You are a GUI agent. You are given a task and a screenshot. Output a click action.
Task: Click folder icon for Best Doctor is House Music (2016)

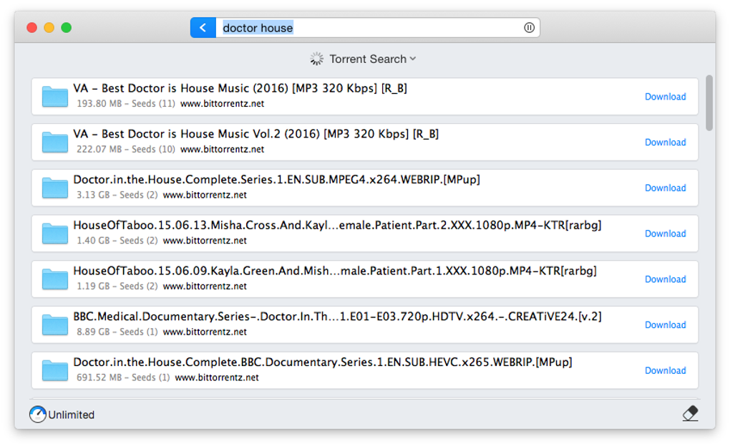(x=55, y=97)
